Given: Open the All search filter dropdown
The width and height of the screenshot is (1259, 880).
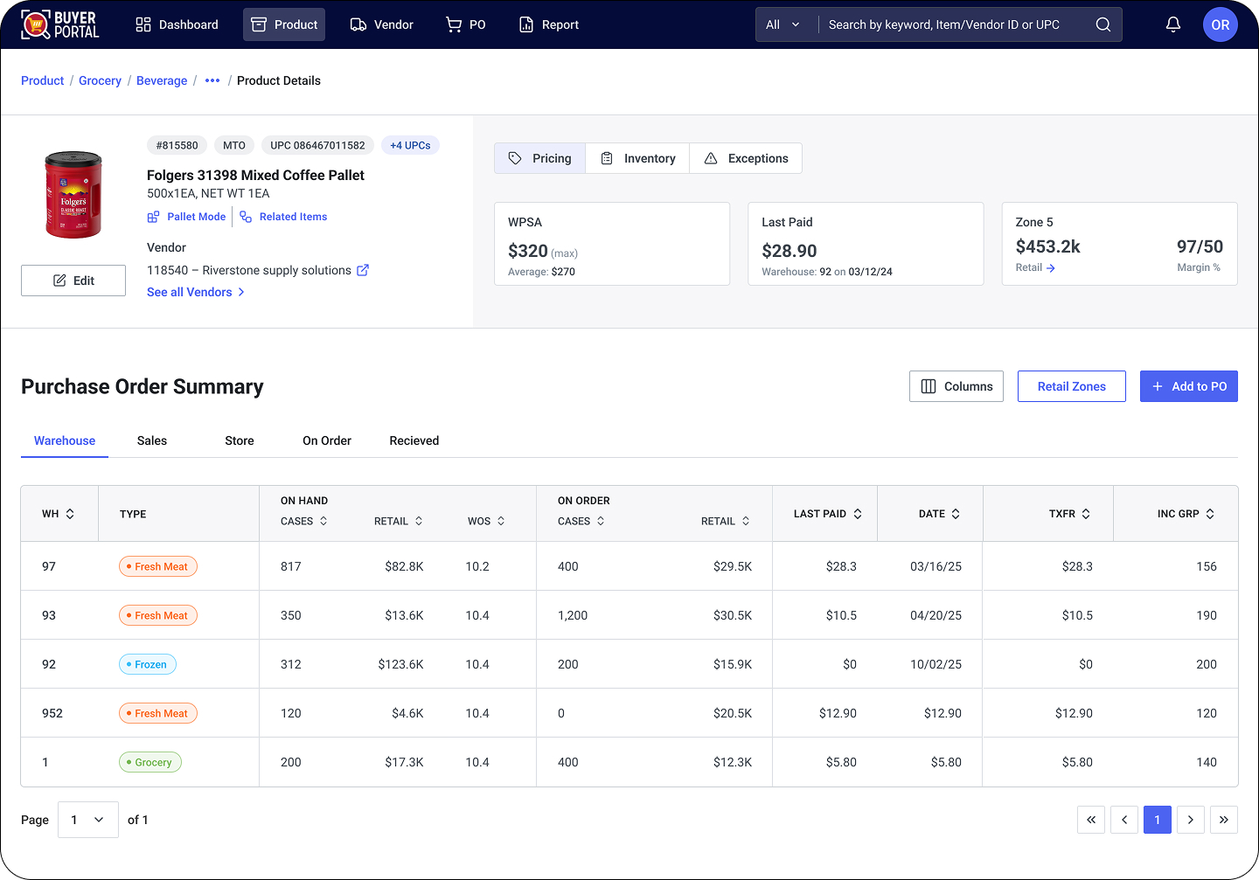Looking at the screenshot, I should click(x=783, y=24).
